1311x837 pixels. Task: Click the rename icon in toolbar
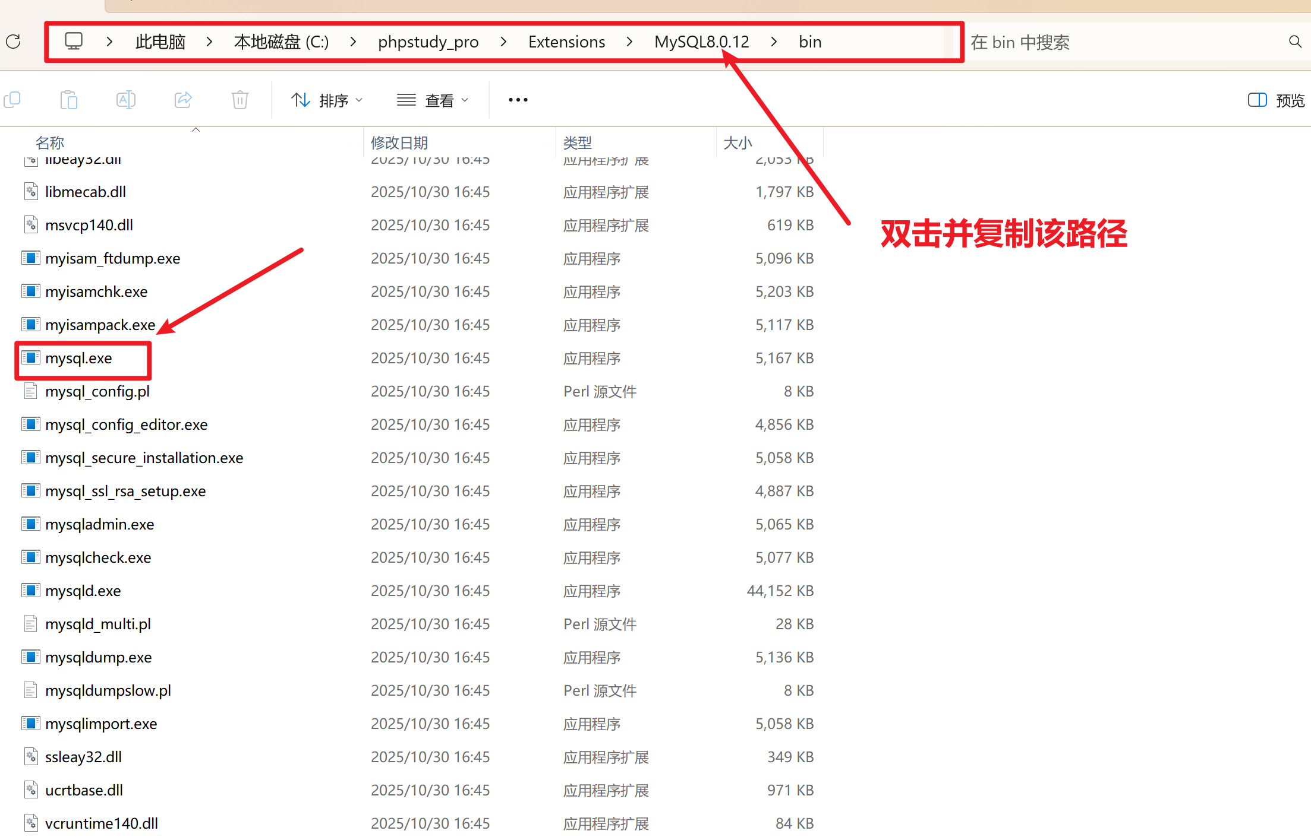[x=125, y=100]
